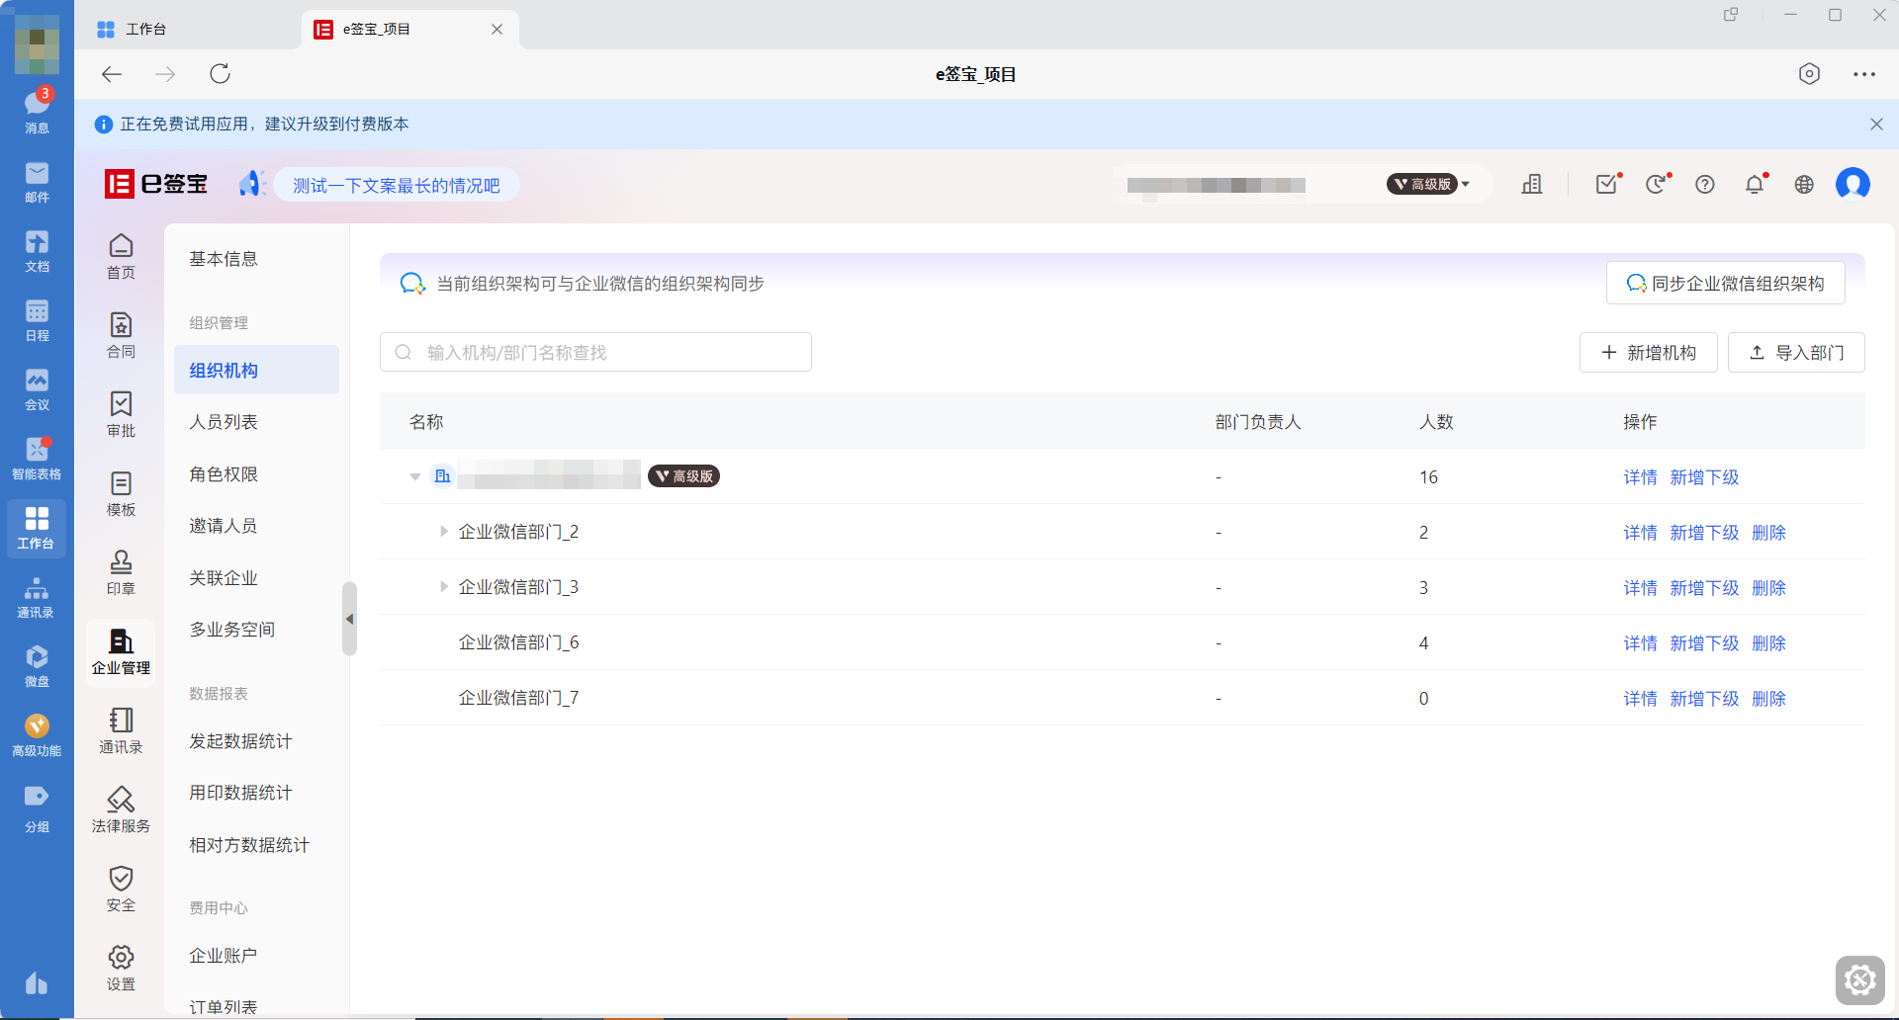This screenshot has width=1899, height=1020.
Task: Open the notification bell
Action: (1755, 184)
